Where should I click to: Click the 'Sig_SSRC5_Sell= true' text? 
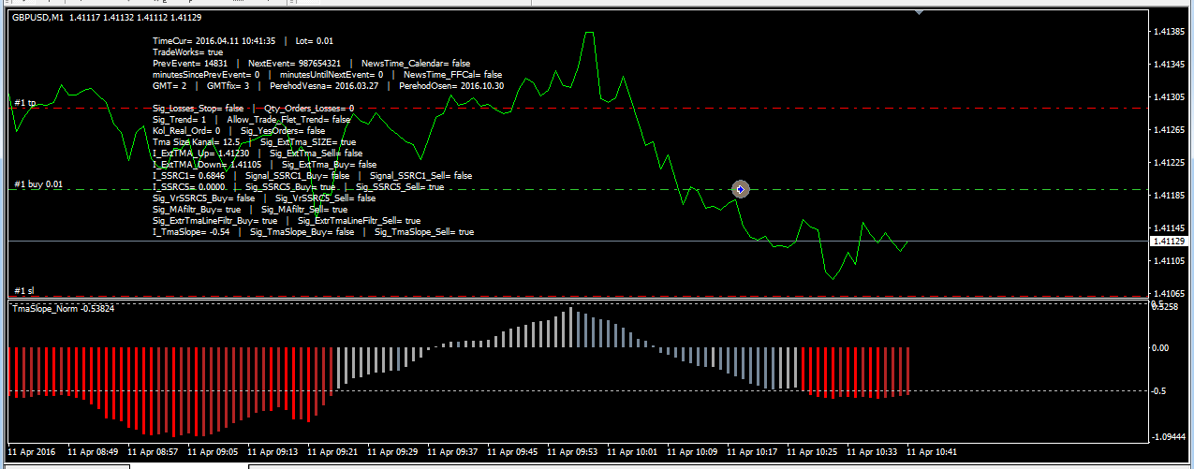401,186
